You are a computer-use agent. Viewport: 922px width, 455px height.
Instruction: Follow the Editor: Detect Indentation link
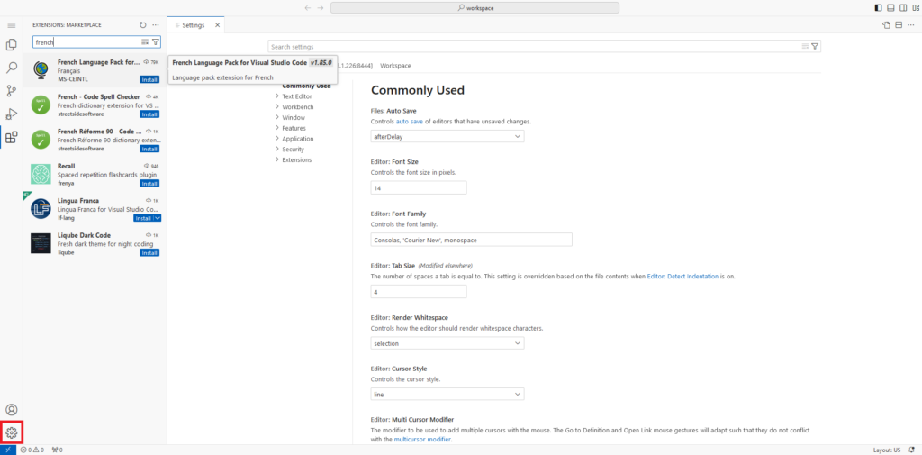coord(682,276)
